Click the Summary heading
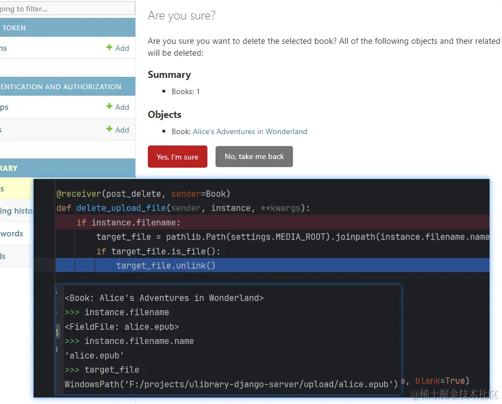The height and width of the screenshot is (404, 502). [169, 75]
